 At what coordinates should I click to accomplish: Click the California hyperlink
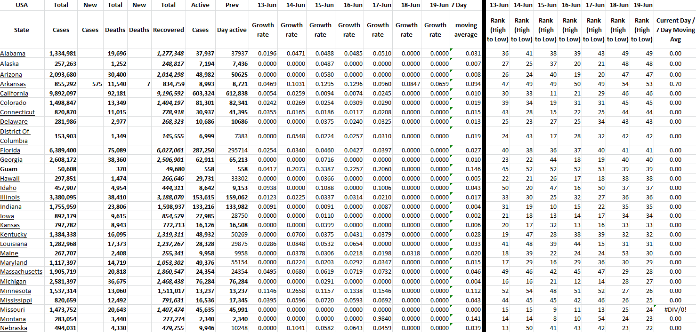[x=14, y=94]
